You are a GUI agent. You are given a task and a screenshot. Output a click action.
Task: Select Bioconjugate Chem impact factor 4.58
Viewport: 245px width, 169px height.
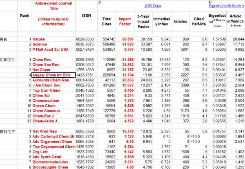pyautogui.click(x=130, y=167)
